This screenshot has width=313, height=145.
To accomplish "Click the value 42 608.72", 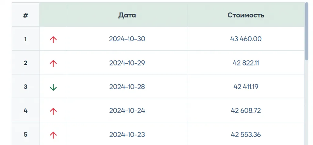I will pos(246,111).
